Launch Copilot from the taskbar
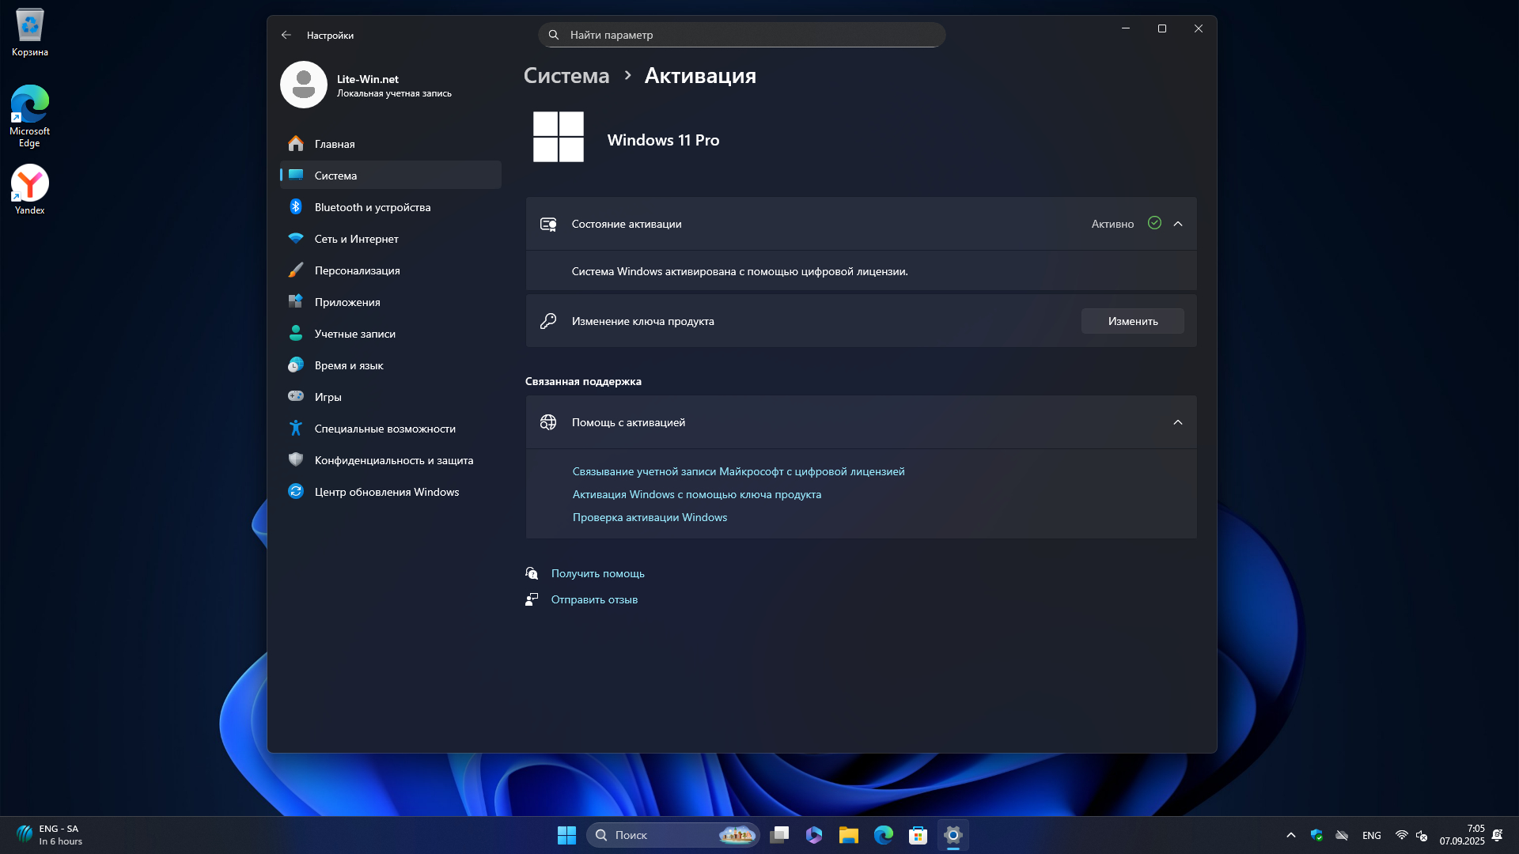 tap(814, 835)
